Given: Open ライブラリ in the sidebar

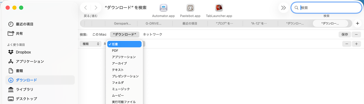Looking at the screenshot, I should pos(40,89).
